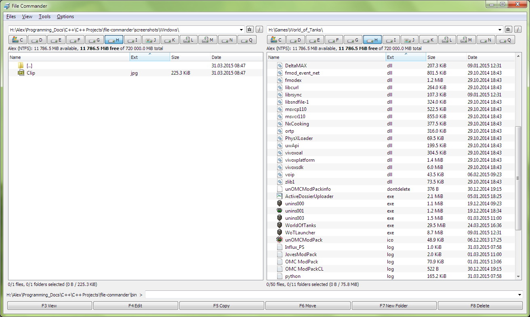Sort left panel by Name column
Viewport: 530px width, 317px height.
coord(69,57)
